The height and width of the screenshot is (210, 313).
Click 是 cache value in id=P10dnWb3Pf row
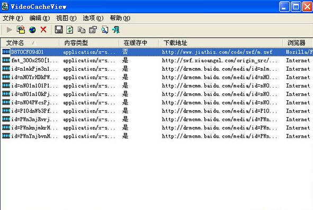125,111
